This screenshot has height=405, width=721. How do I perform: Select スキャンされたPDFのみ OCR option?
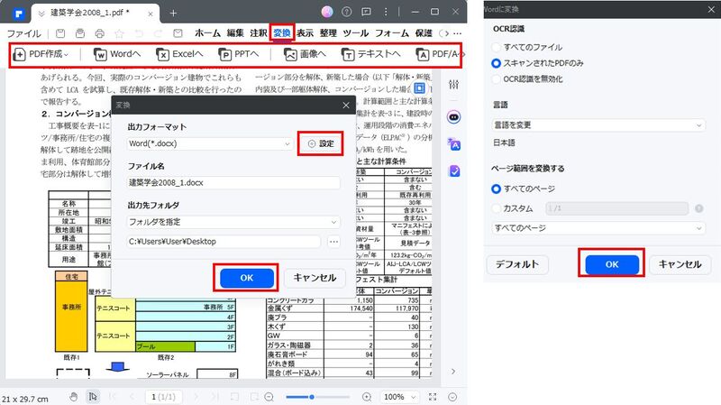pos(497,63)
